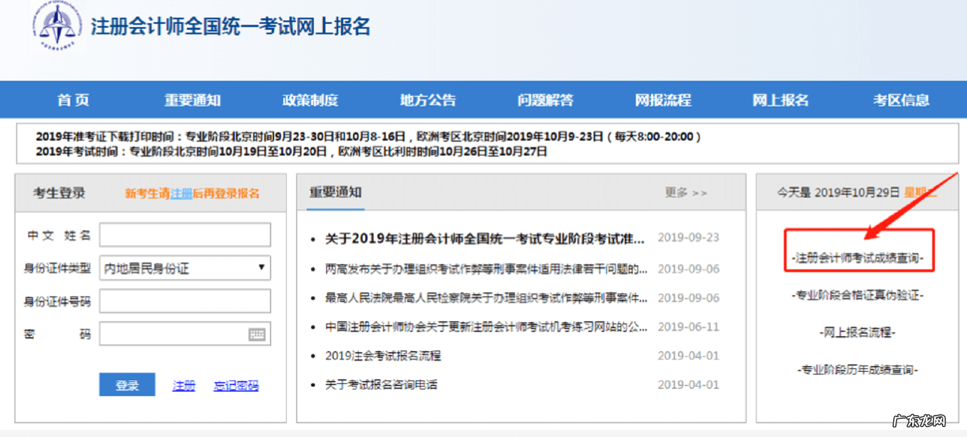Go to 重要通知 in the nav bar

coord(192,100)
